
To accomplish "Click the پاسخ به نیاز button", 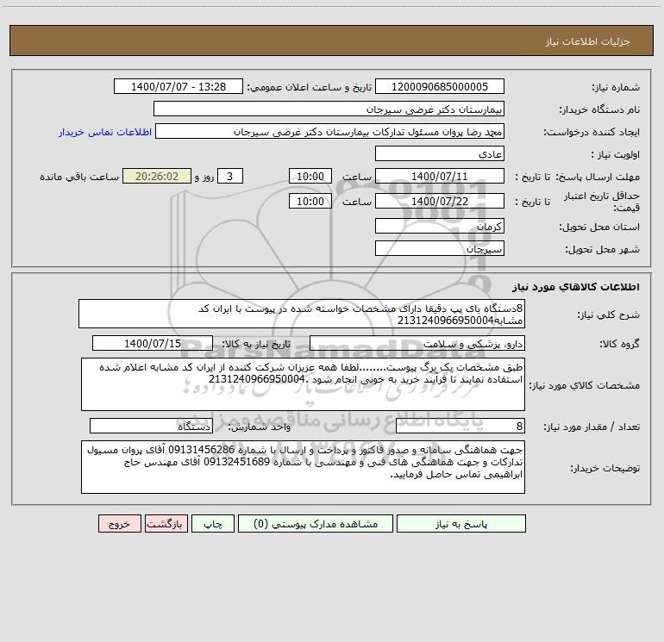I will 460,524.
